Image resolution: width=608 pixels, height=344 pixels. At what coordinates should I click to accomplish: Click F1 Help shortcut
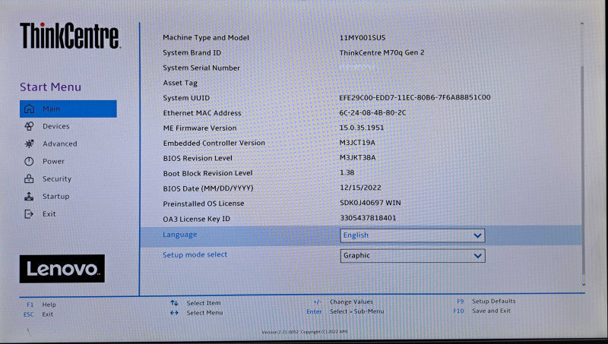click(x=41, y=305)
